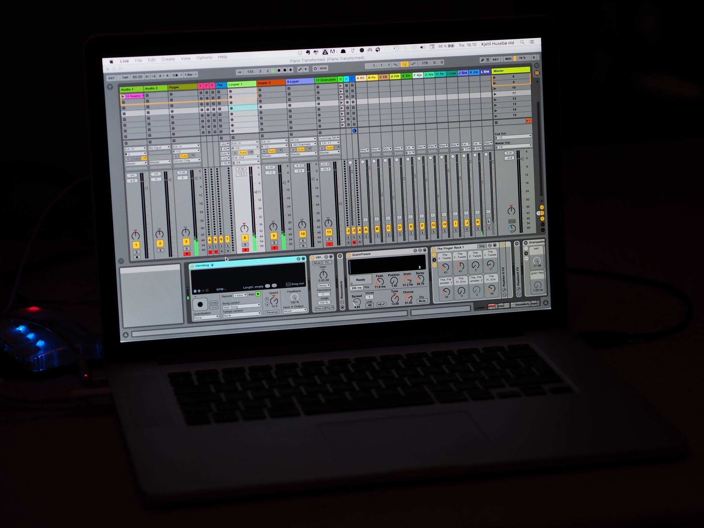Screen dimensions: 704x528
Task: Toggle track 1 activator button
Action: [136, 245]
